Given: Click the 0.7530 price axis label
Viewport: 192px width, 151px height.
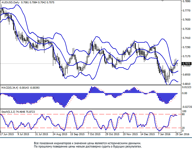Looking at the screenshot, I should coord(187,29).
